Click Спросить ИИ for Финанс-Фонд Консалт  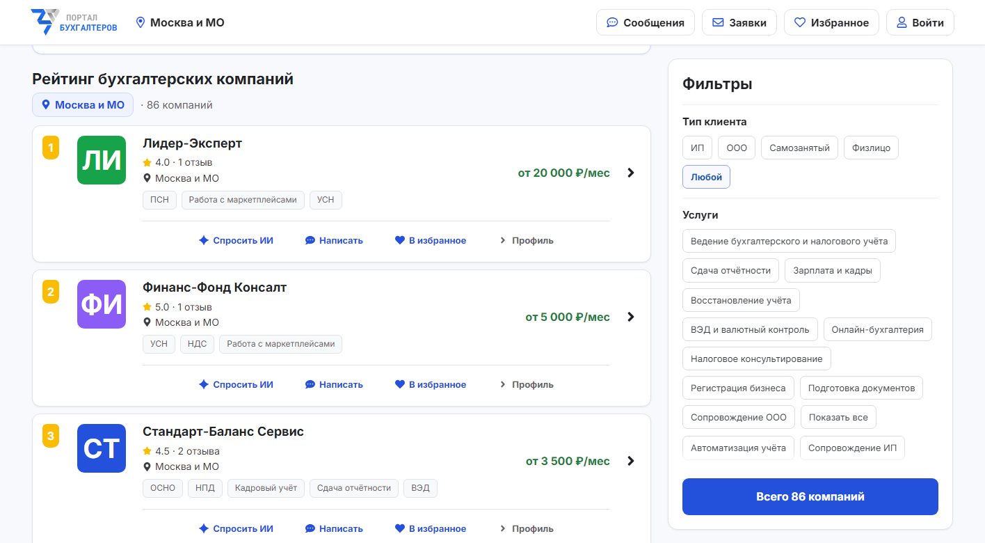pos(236,384)
